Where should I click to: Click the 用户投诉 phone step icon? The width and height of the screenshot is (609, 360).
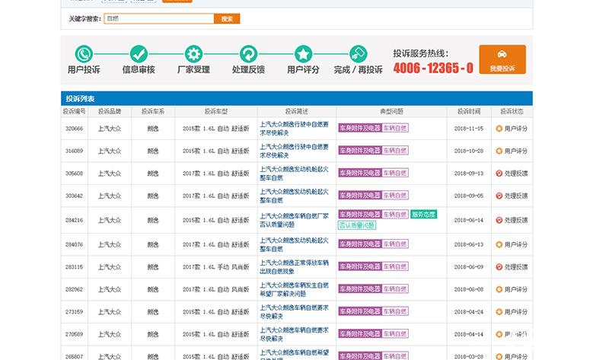[83, 54]
